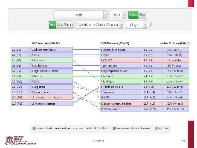Viewport: 197px width, 148px height.
Task: Click 2010 row '7 Road injury'
Action: pyautogui.click(x=121, y=82)
